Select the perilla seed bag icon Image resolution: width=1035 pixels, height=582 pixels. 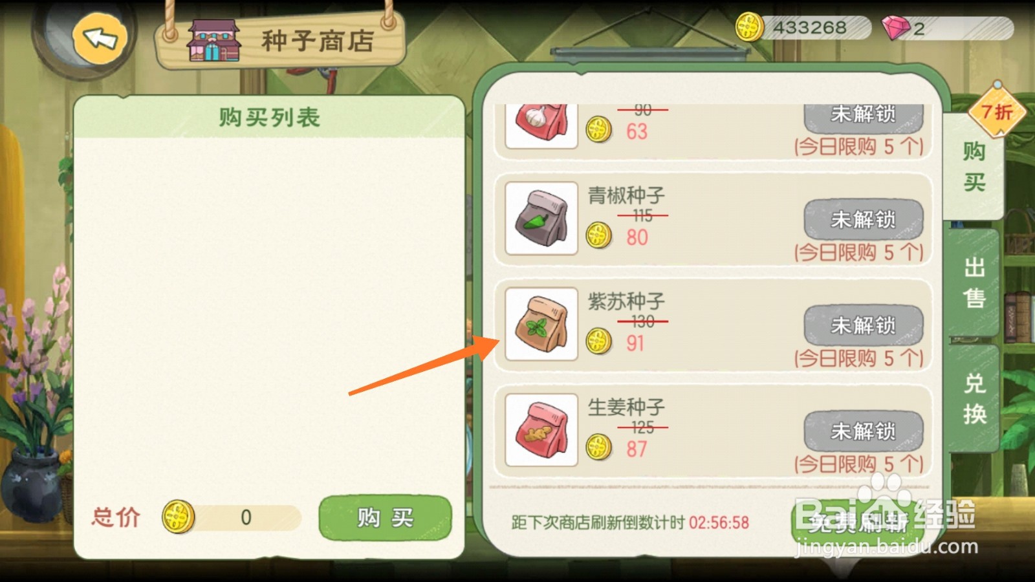[x=541, y=324]
